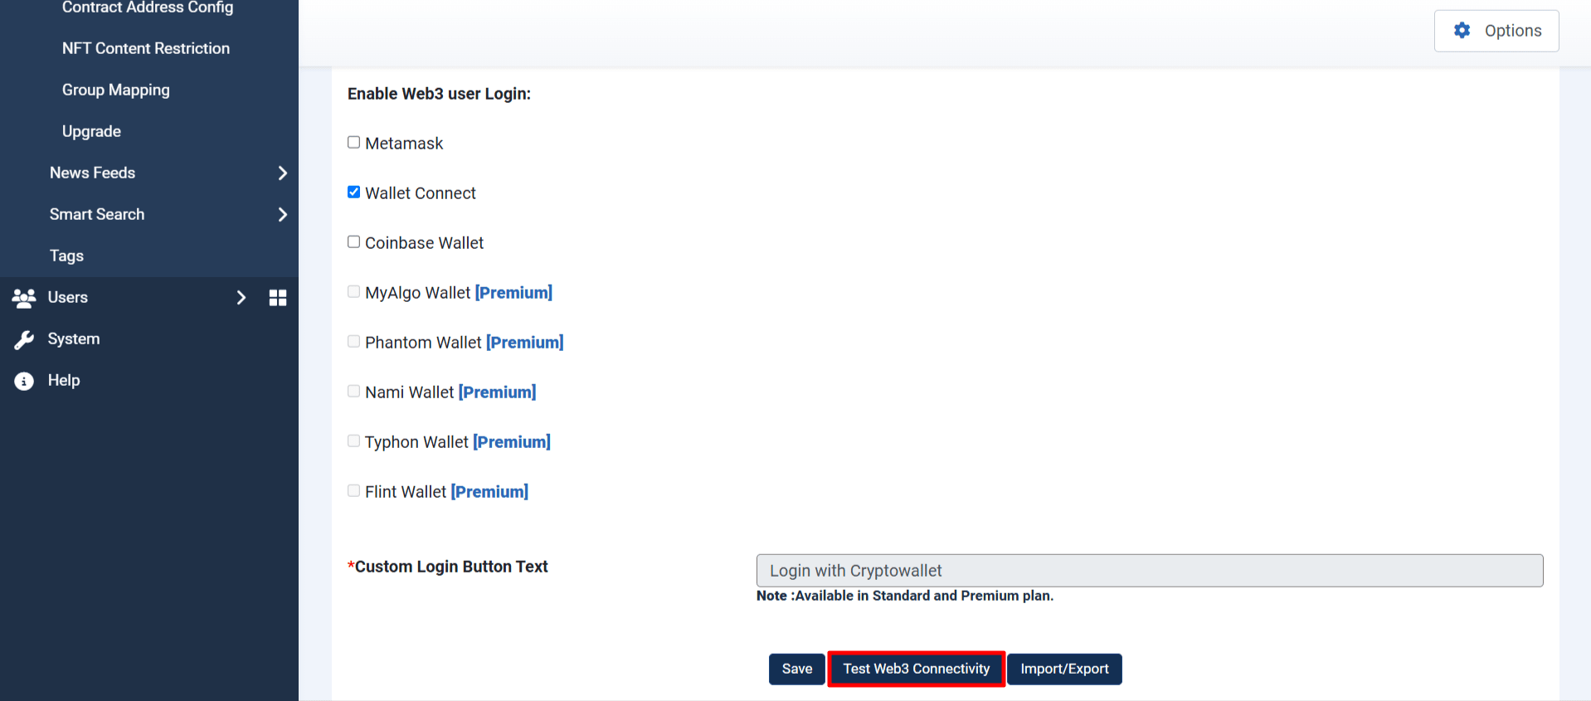
Task: Click the 'Note :Available in Standard and Premium plan.' text
Action: point(905,596)
